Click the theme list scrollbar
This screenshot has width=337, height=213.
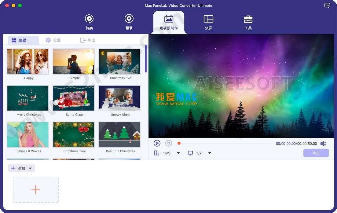point(146,59)
